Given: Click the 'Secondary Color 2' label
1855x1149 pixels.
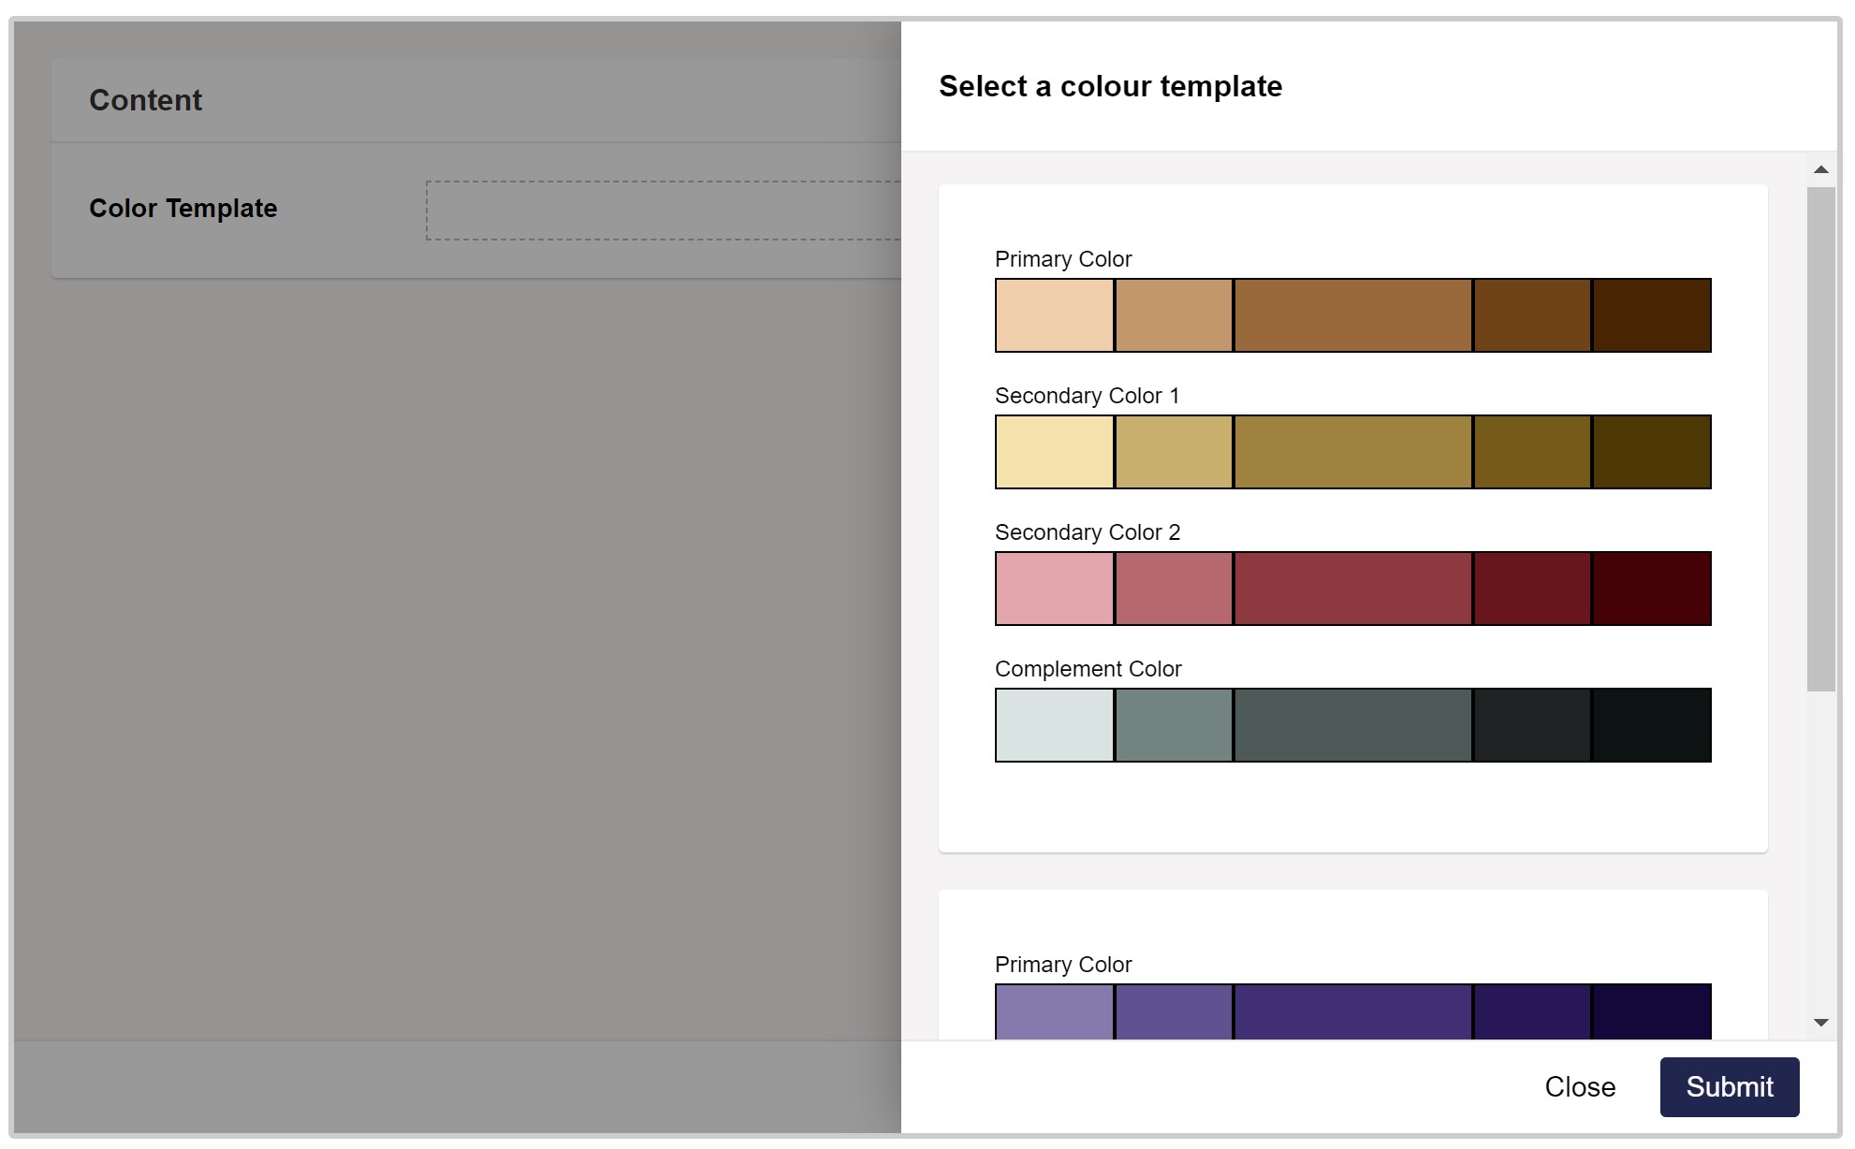Looking at the screenshot, I should pyautogui.click(x=1088, y=532).
